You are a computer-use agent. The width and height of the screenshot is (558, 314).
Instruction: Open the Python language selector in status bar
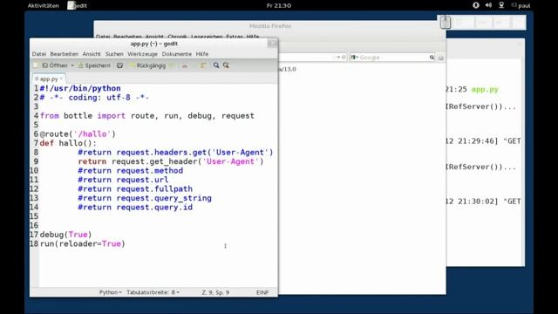point(111,292)
